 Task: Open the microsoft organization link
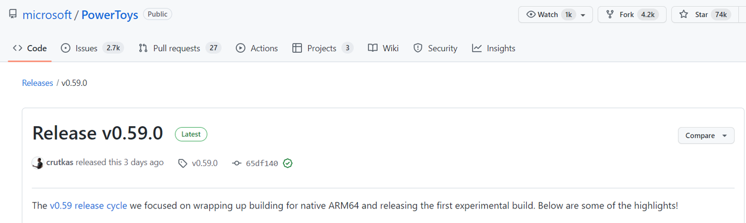47,15
